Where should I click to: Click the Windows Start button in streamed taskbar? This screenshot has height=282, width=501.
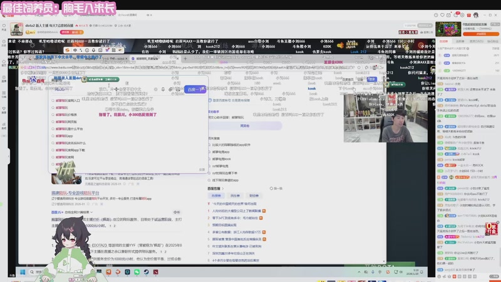[23, 272]
